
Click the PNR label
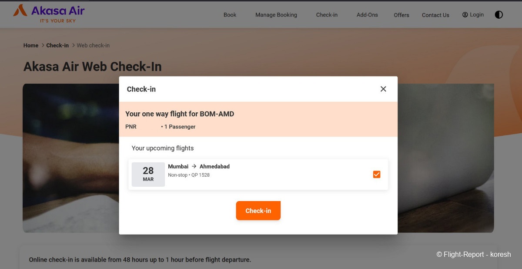(131, 127)
